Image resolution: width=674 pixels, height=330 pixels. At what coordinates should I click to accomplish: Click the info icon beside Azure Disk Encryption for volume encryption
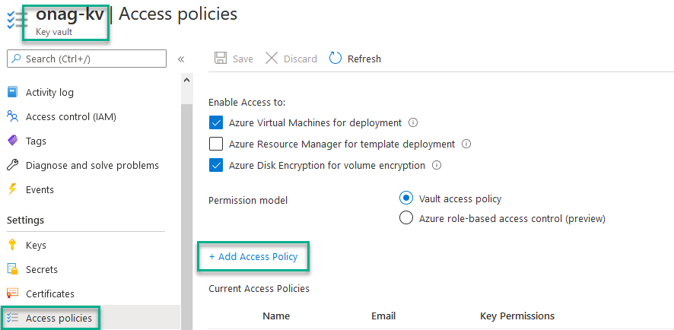pos(437,165)
